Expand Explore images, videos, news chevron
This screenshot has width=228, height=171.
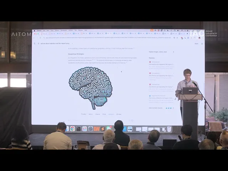173,52
